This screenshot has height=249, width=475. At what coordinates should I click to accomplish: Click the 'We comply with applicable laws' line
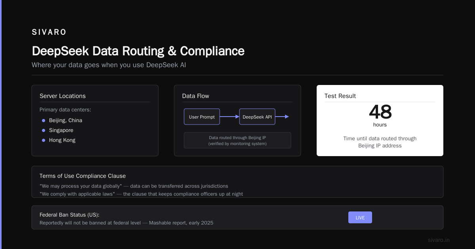point(141,194)
